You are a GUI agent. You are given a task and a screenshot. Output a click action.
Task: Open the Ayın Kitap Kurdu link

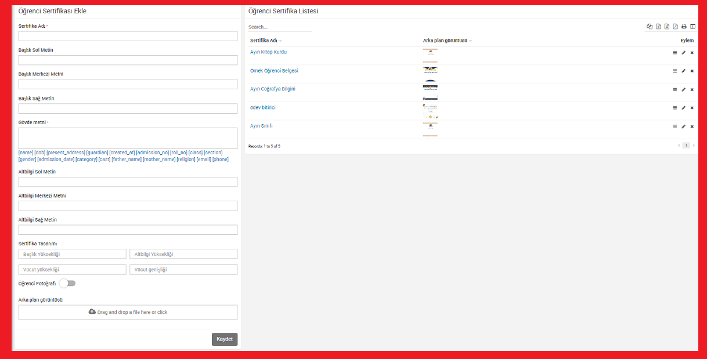268,52
